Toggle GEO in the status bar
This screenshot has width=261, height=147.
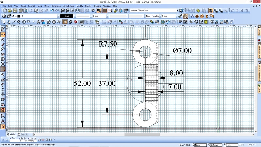[x=188, y=145]
